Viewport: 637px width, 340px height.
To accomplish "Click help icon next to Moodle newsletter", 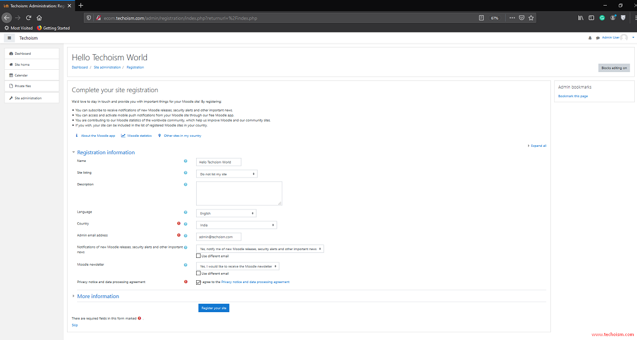I will coord(186,265).
